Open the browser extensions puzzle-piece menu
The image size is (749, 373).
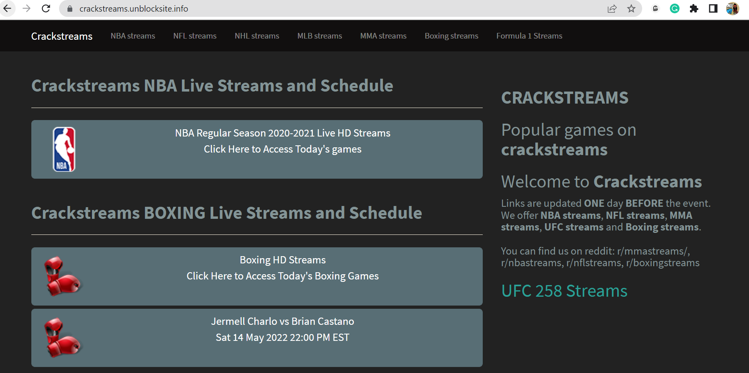[x=694, y=8]
